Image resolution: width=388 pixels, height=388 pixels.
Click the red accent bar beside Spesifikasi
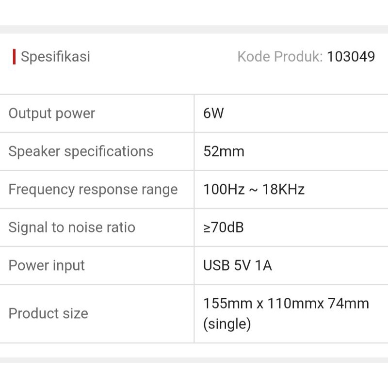point(14,57)
